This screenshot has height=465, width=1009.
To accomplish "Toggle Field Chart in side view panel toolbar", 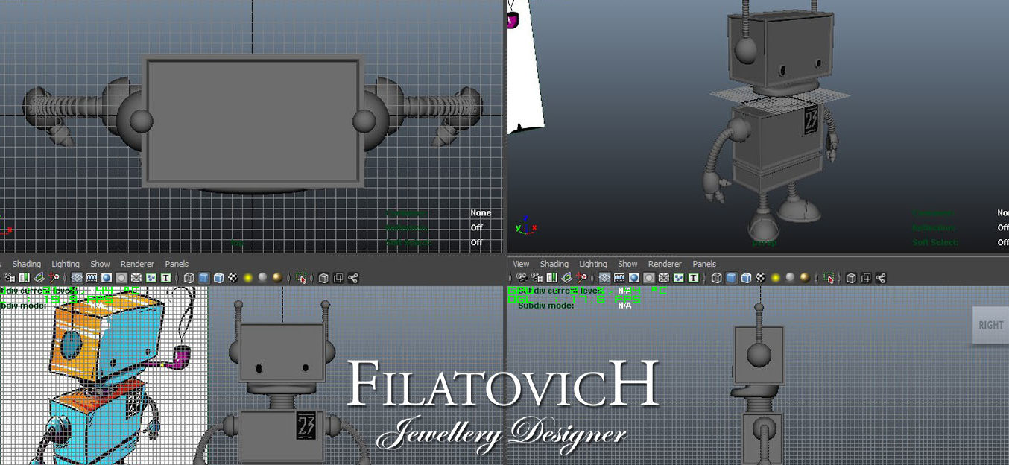I will coord(663,278).
